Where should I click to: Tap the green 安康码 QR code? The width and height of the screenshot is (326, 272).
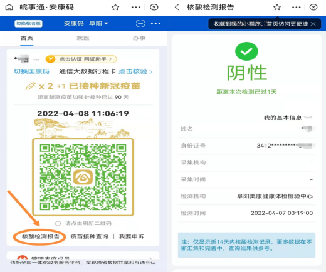click(83, 177)
